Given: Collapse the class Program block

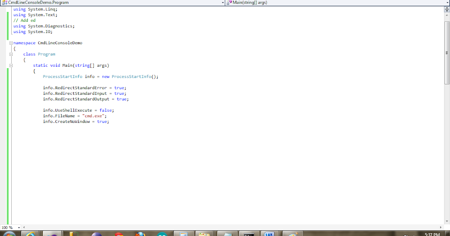Looking at the screenshot, I should 11,54.
